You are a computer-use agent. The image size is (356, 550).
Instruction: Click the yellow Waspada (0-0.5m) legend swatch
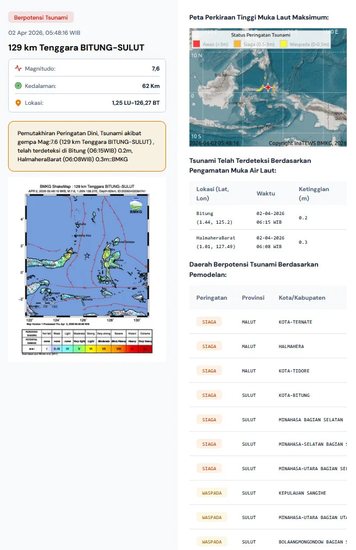click(x=284, y=43)
